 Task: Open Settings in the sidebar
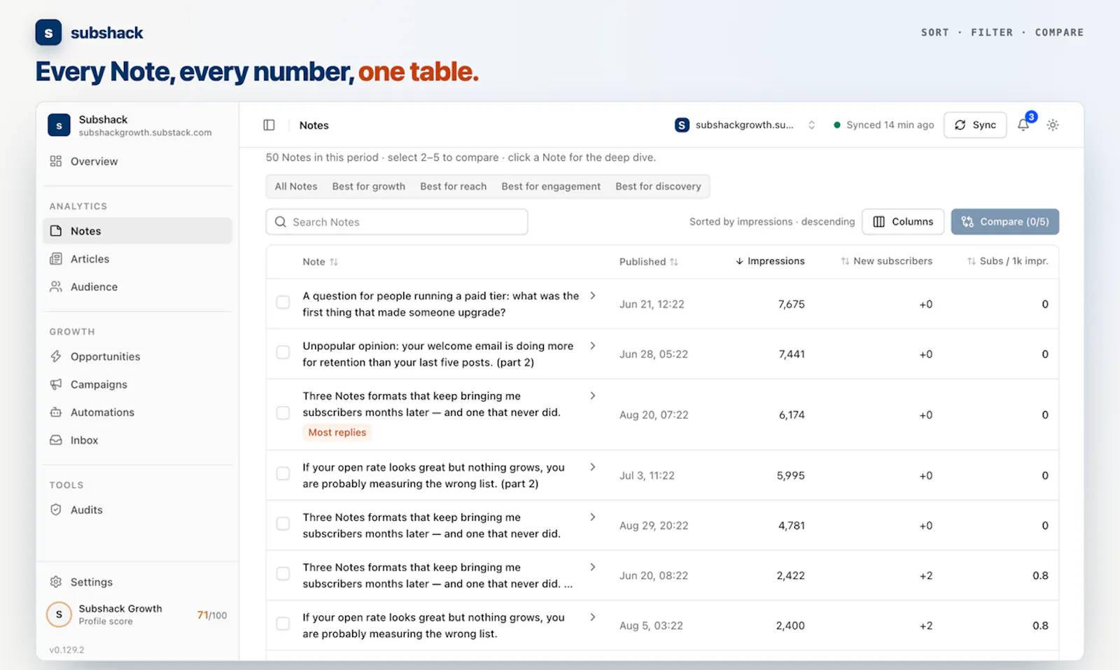137,582
